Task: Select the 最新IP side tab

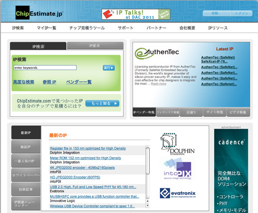Action: (26, 132)
